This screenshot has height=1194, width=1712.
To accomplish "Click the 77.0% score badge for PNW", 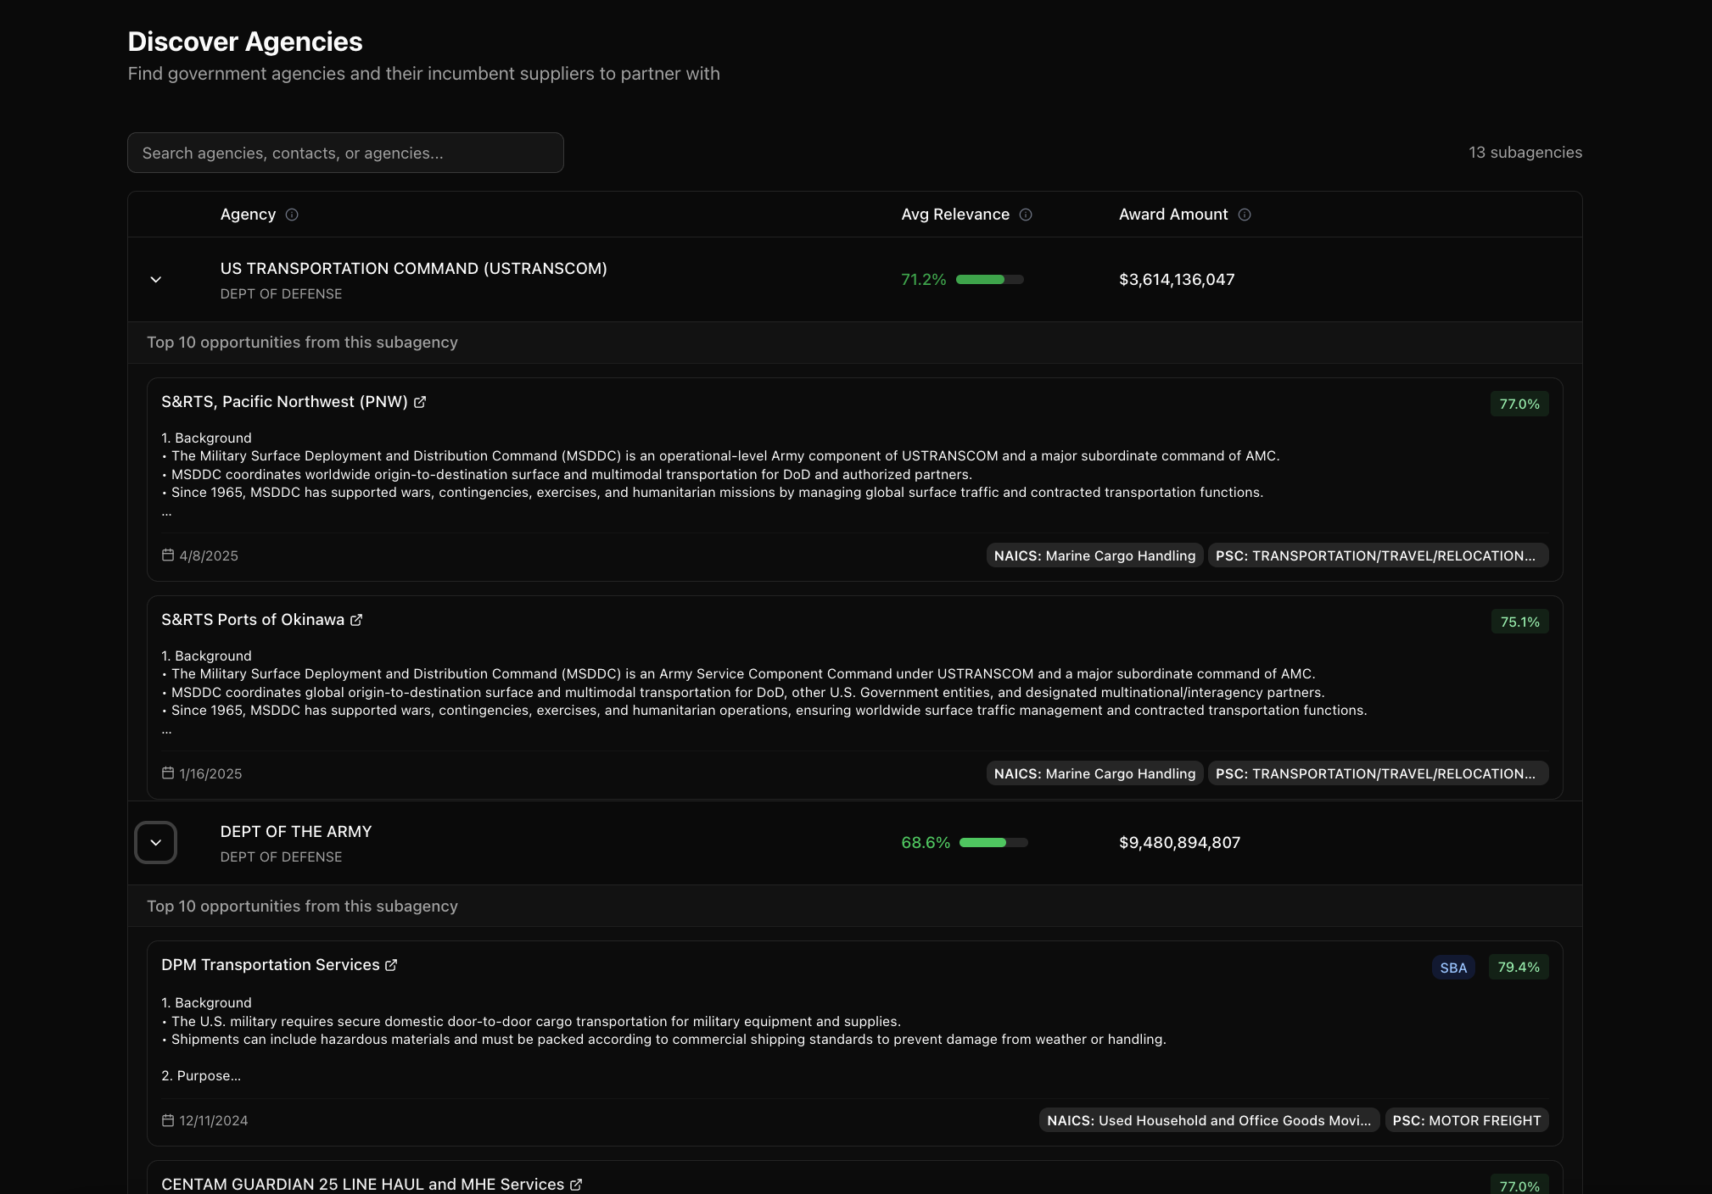I will [x=1519, y=404].
